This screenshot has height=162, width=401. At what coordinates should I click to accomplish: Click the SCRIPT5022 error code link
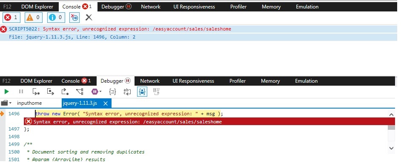(23, 29)
